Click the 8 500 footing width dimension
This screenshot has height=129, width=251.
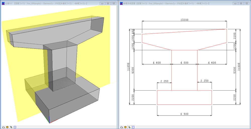point(184,114)
